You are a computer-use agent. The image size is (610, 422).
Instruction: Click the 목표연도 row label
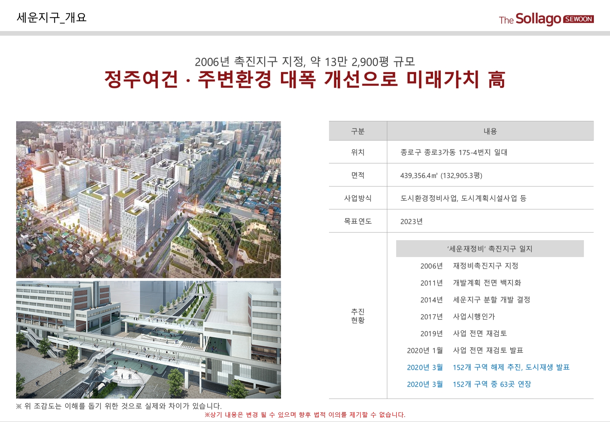click(x=358, y=221)
